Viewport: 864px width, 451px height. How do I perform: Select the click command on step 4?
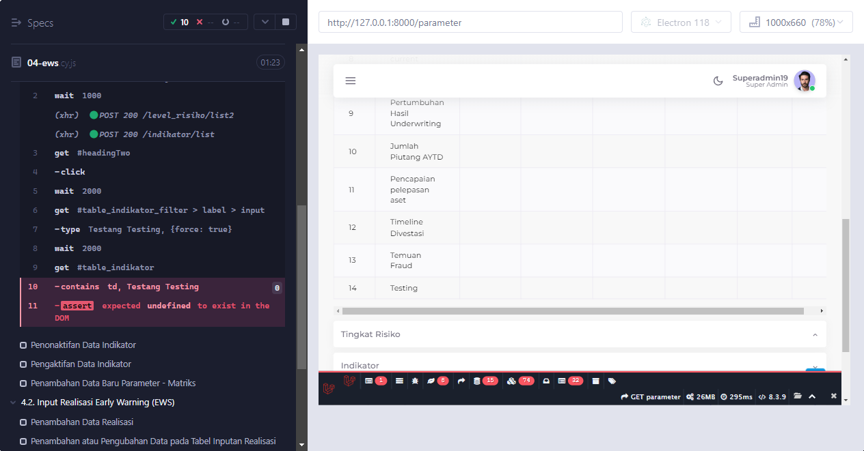click(153, 172)
